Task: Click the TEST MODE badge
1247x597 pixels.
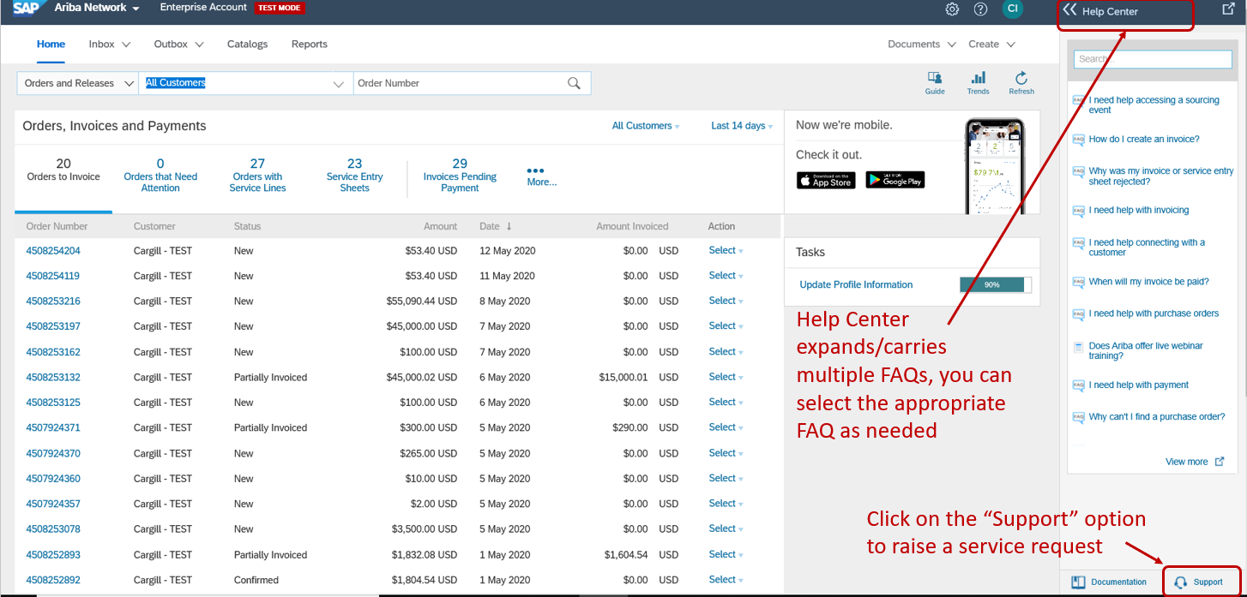Action: point(280,8)
